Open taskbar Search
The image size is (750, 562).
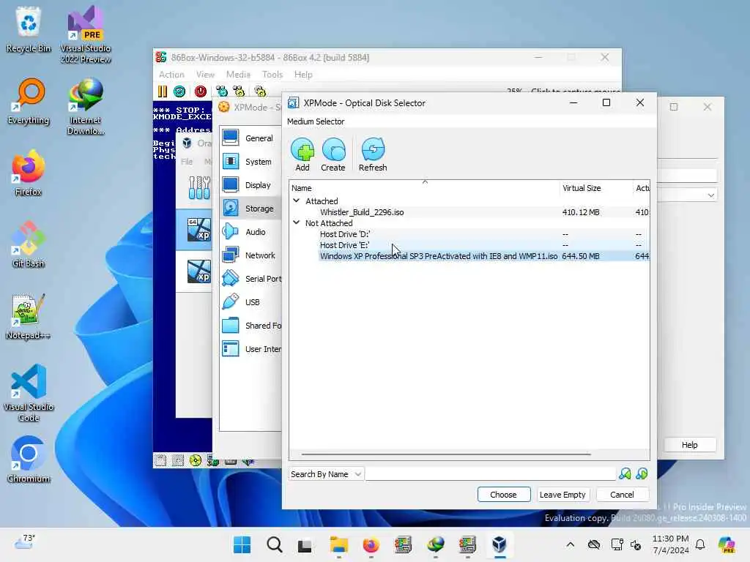coord(275,544)
